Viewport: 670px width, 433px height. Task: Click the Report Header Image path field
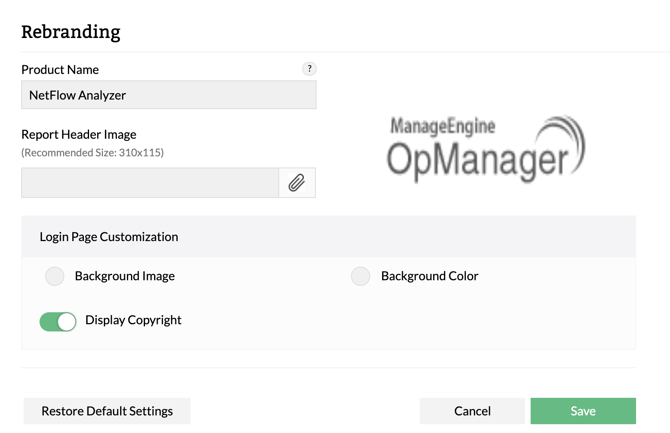(x=150, y=183)
